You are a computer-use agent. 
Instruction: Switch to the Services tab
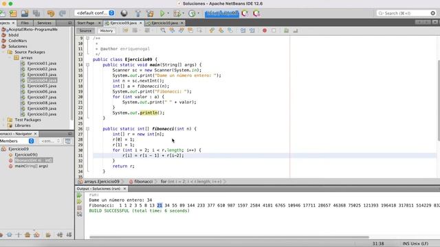coord(44,23)
